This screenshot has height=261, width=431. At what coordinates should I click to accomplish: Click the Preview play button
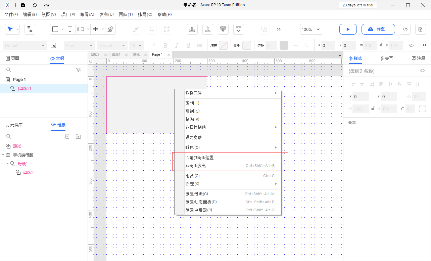point(348,29)
